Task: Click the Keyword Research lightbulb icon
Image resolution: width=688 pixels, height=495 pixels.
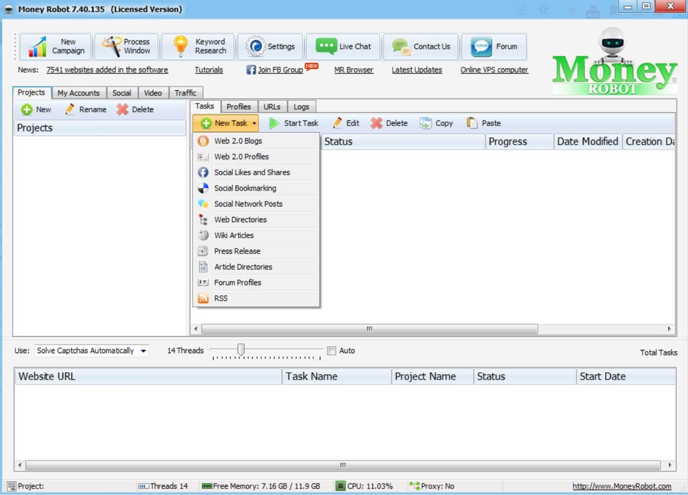Action: [180, 47]
